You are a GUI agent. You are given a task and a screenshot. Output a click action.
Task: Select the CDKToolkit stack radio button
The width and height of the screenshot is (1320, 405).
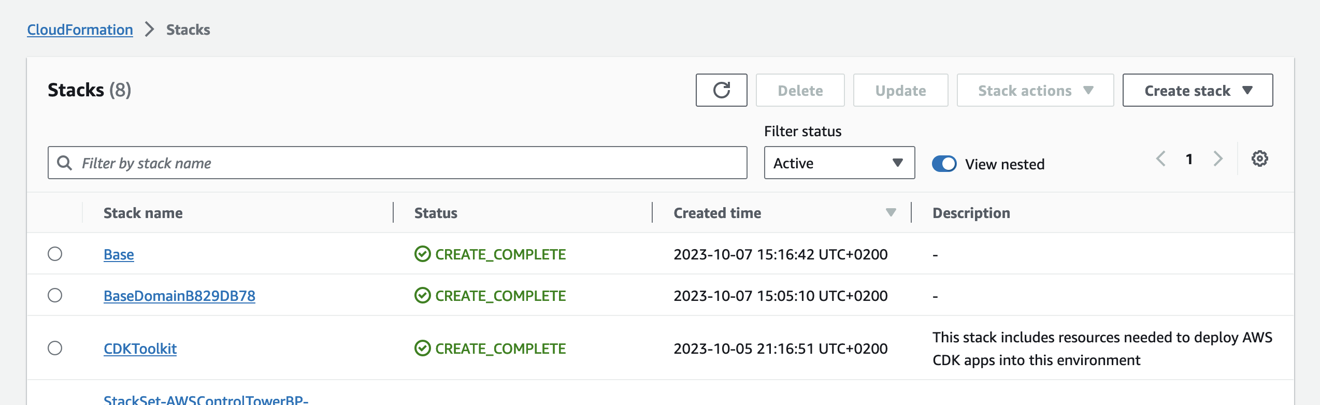point(55,348)
